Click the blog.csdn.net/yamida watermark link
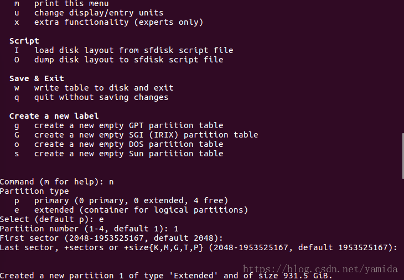The height and width of the screenshot is (280, 404). click(320, 269)
